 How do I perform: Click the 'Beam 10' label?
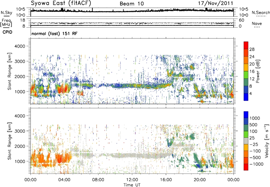[132, 4]
